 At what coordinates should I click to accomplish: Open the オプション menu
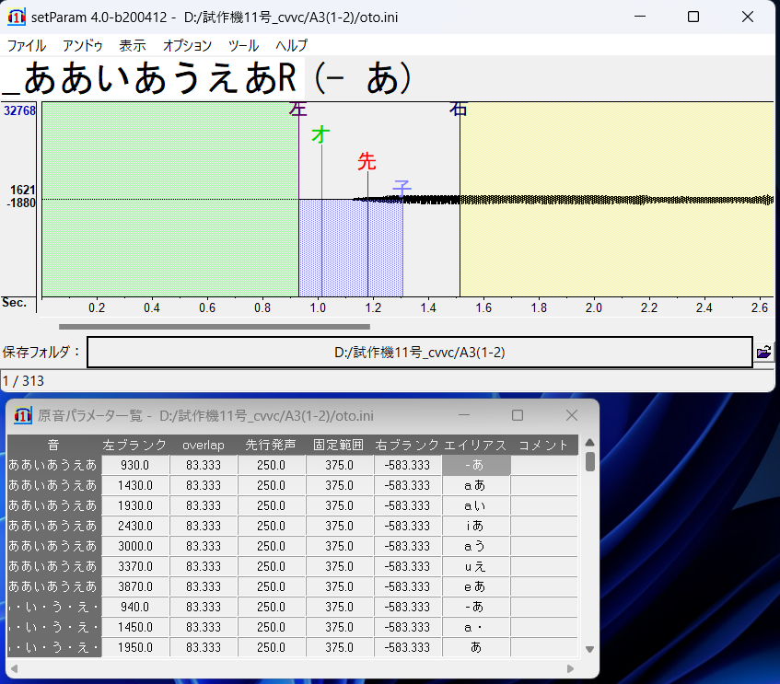[187, 45]
